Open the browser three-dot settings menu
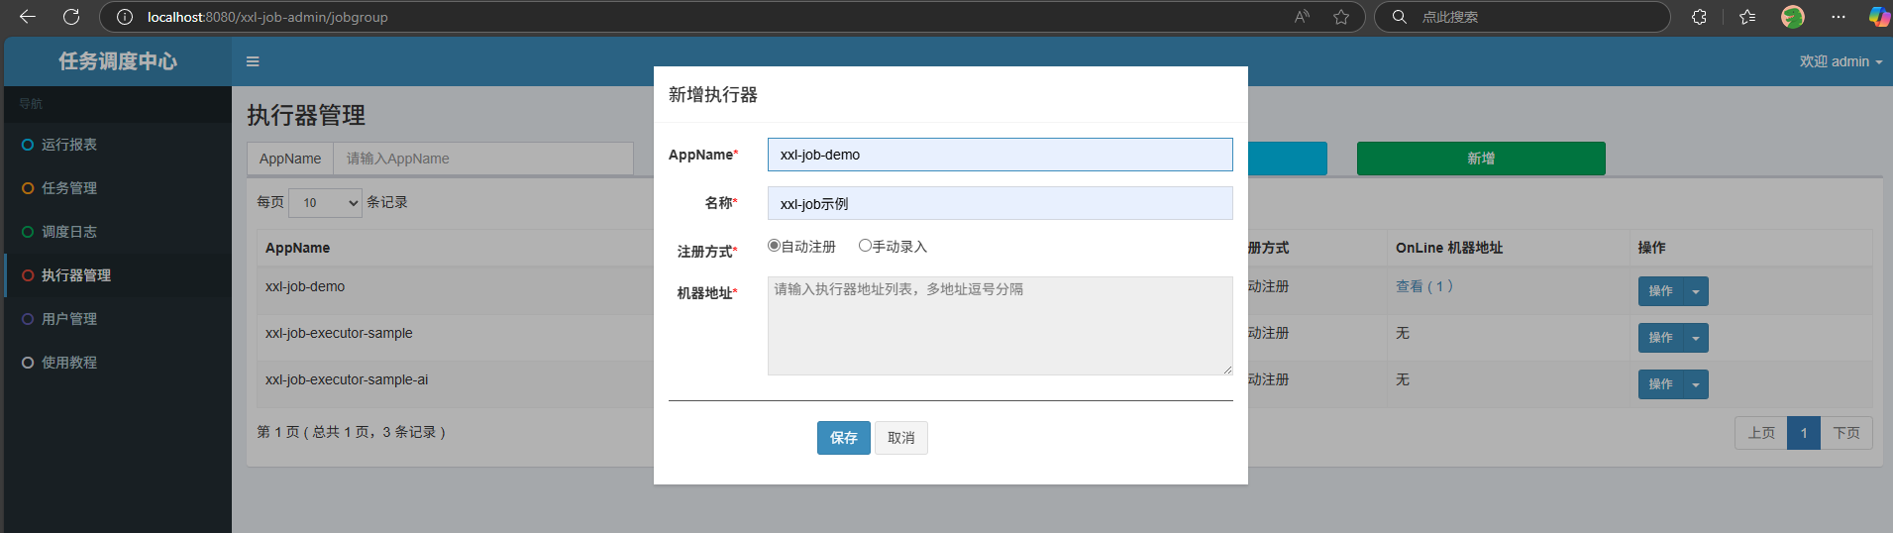The image size is (1893, 533). (1839, 17)
